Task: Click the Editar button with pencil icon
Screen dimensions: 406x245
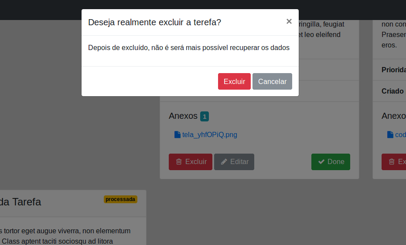Action: coord(234,162)
